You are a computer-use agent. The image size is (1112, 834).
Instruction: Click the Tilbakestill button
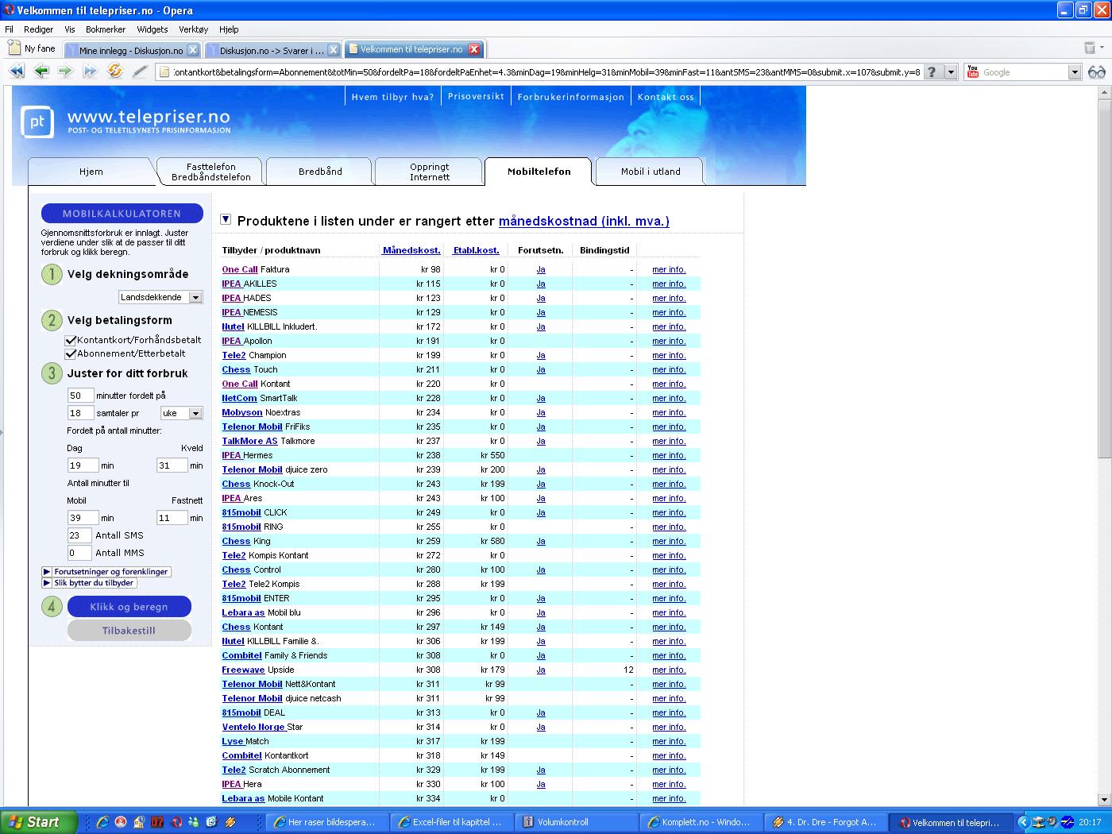click(x=129, y=631)
